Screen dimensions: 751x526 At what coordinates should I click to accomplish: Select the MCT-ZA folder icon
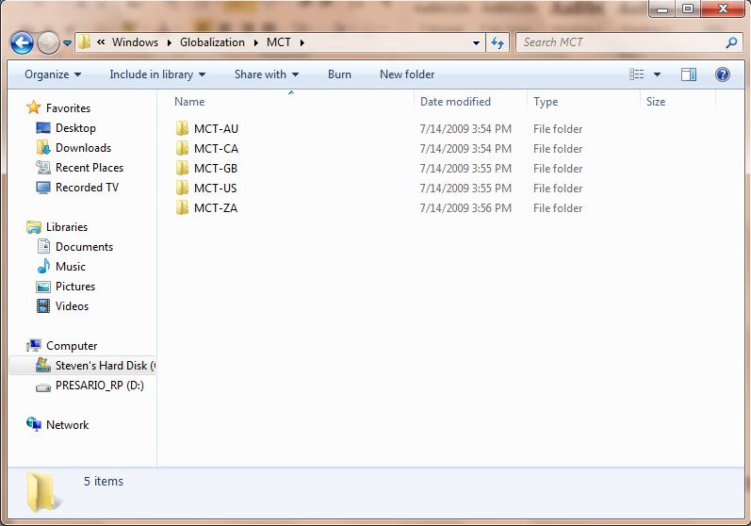[182, 207]
